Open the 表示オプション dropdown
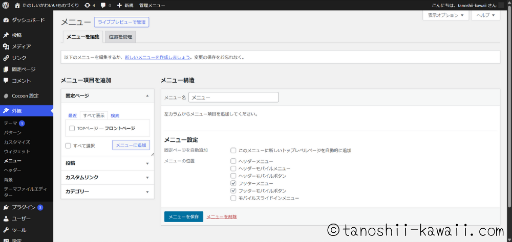 (446, 15)
